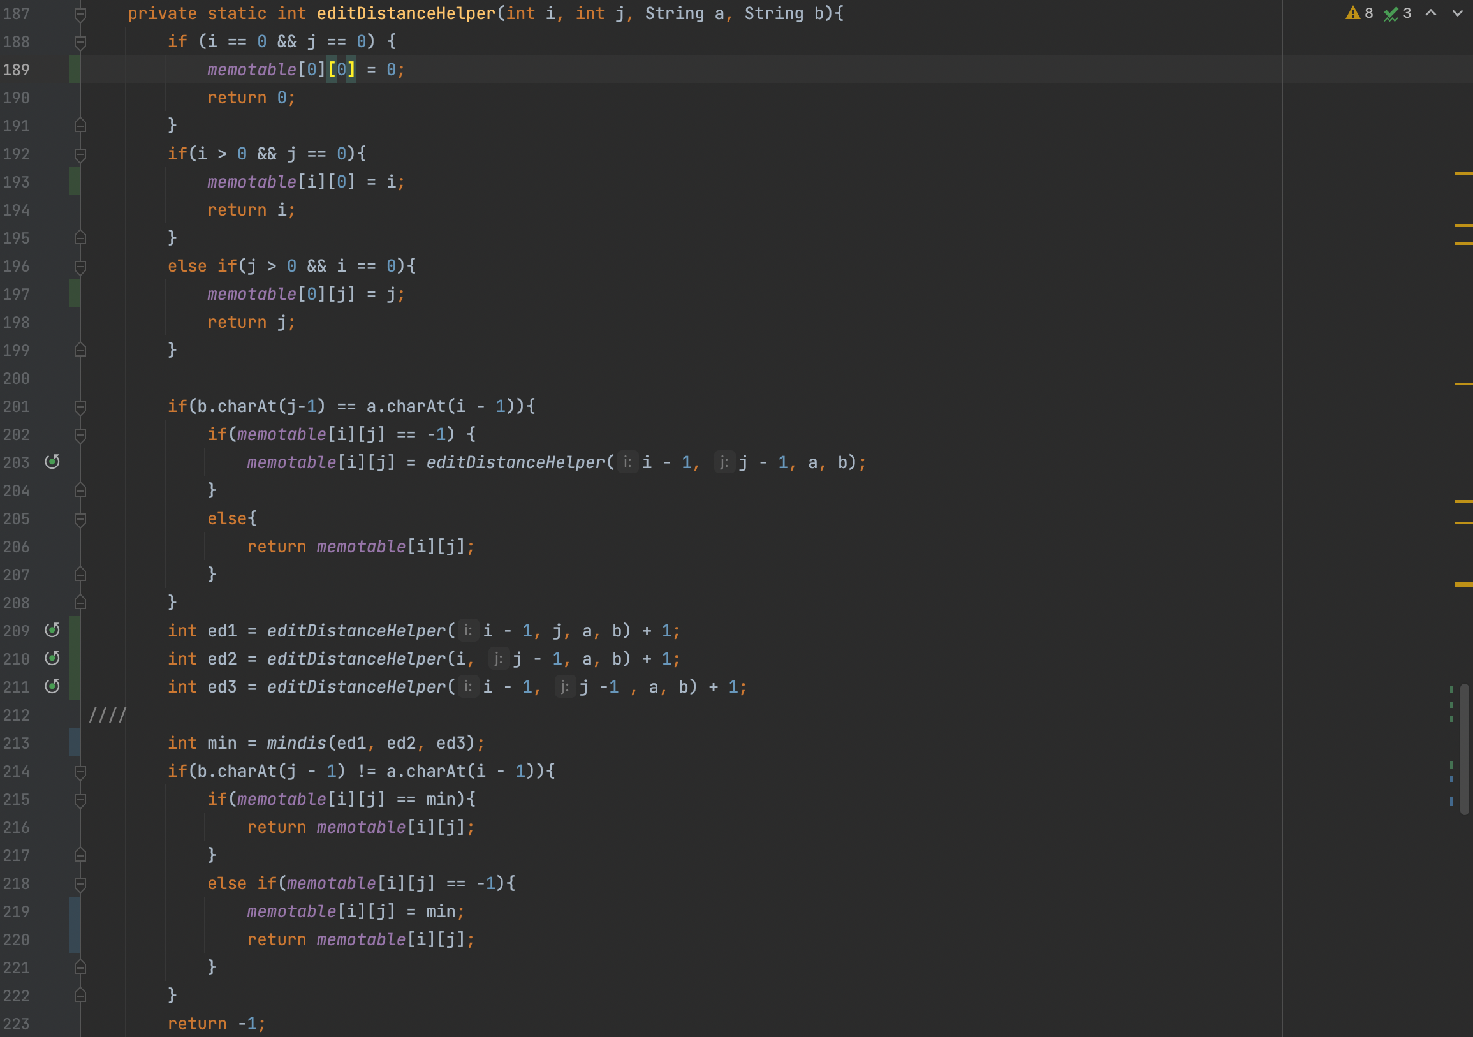Click recursive call icon on line 209
The width and height of the screenshot is (1473, 1037).
52,630
